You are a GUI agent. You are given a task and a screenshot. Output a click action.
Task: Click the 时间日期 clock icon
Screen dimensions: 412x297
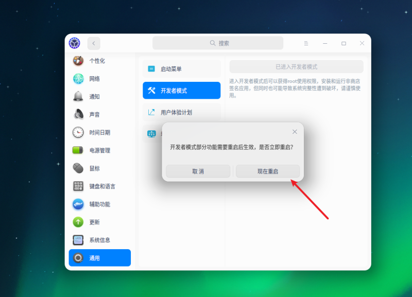tap(78, 132)
